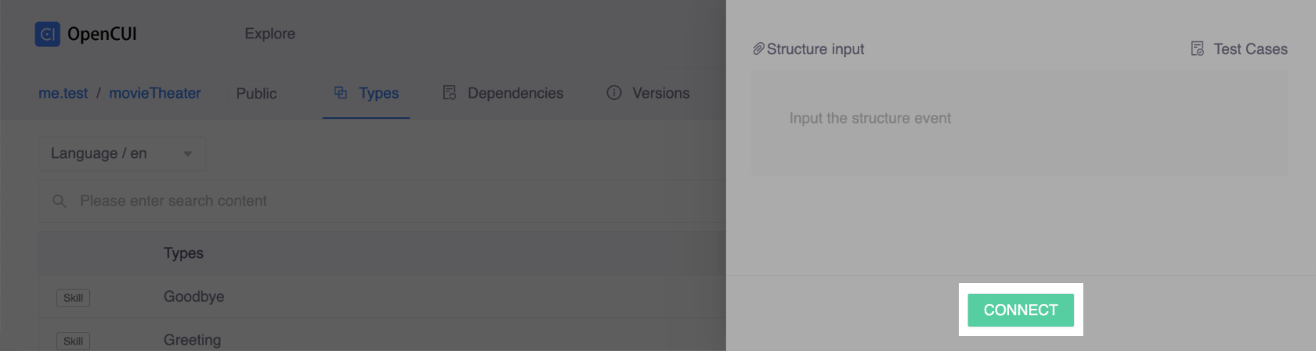
Task: Select the Goodbye skill row
Action: (193, 297)
